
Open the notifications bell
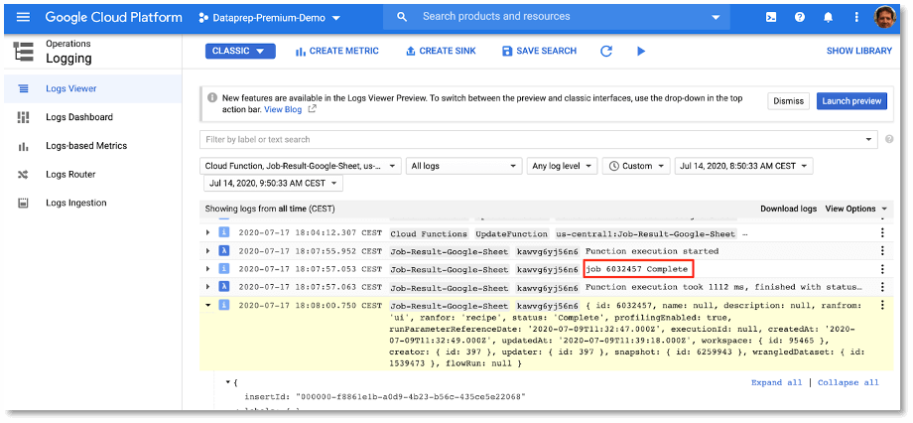tap(828, 17)
